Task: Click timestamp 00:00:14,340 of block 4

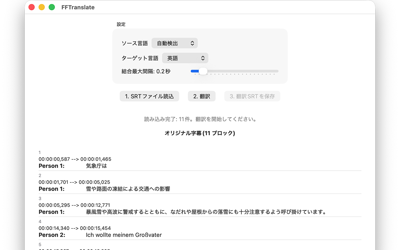Action: (x=54, y=228)
